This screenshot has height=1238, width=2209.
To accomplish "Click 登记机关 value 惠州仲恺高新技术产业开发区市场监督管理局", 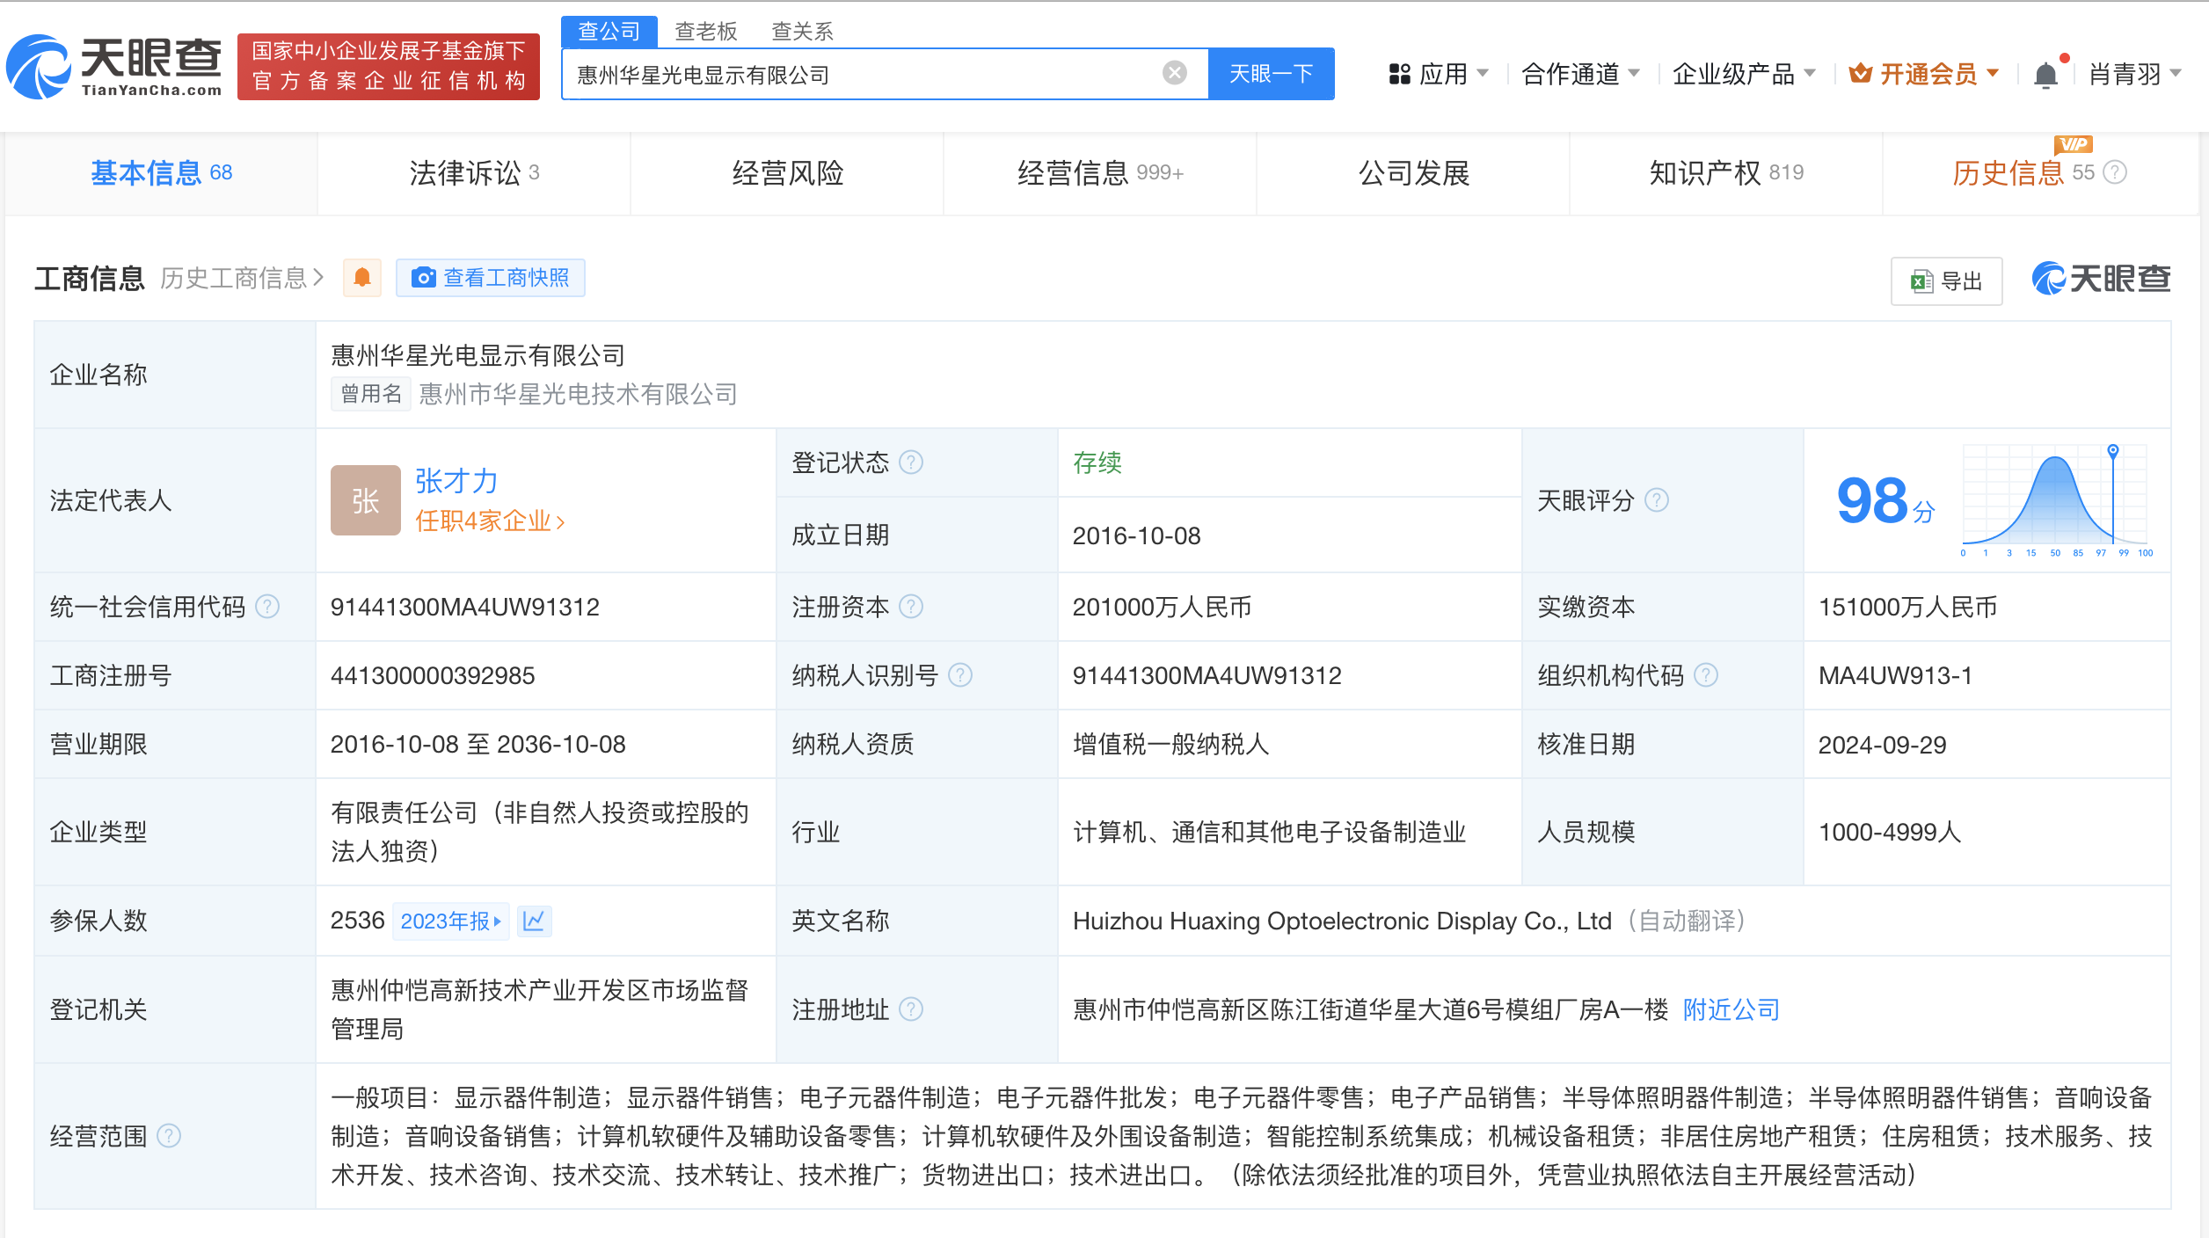I will tap(539, 1009).
